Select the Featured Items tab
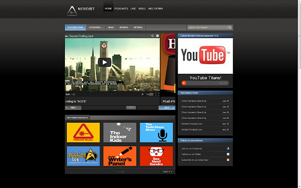The height and width of the screenshot is (188, 301). coord(75,27)
